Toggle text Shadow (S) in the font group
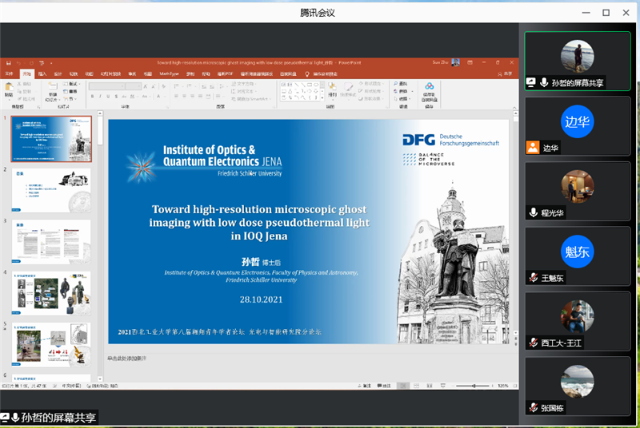640x428 pixels. click(116, 97)
